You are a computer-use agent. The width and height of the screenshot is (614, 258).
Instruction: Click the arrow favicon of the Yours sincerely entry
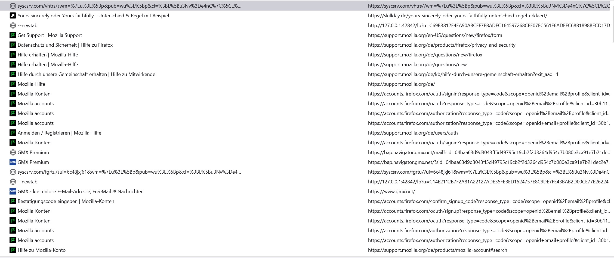coord(13,16)
